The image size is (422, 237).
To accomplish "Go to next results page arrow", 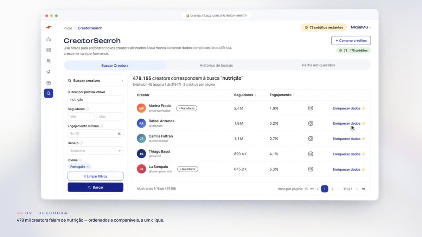I will [357, 189].
